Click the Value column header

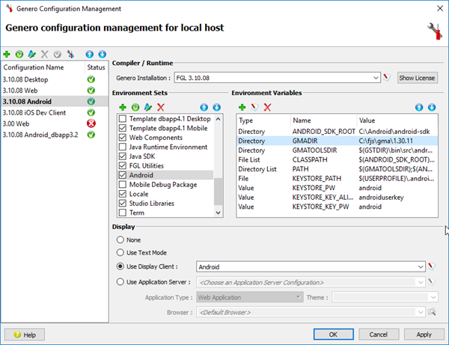tap(397, 120)
